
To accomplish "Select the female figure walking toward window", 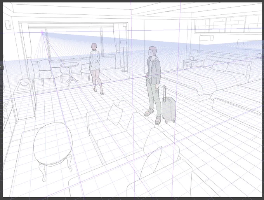I will tap(96, 68).
